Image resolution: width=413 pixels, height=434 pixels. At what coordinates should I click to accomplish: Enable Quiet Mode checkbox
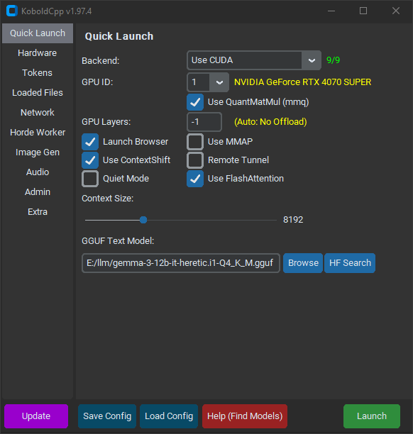pos(90,179)
